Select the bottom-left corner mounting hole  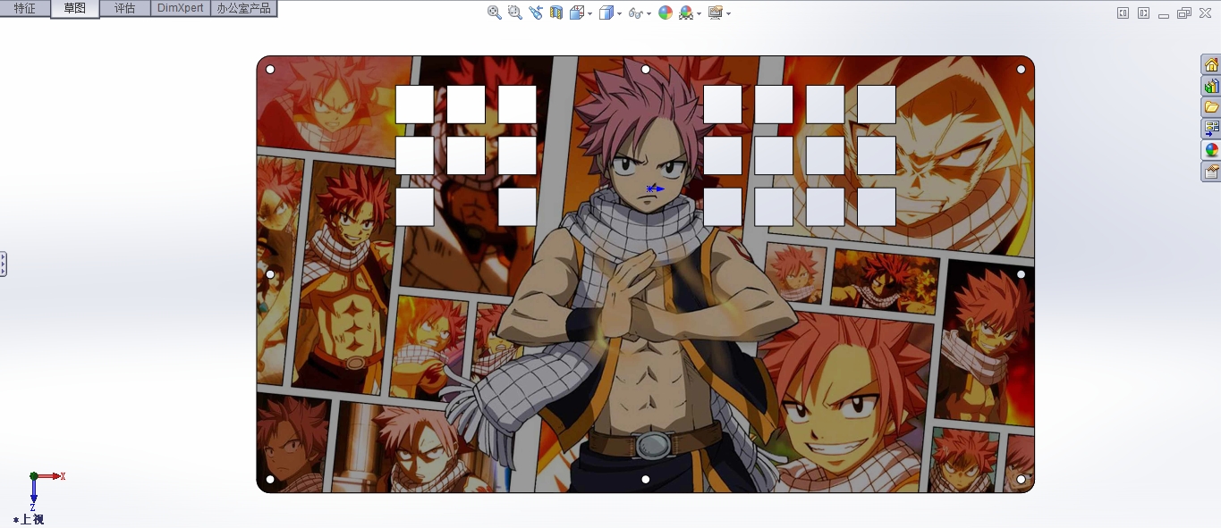[x=270, y=480]
